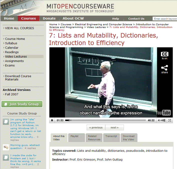Image resolution: width=177 pixels, height=169 pixels.
Task: Open the Calendar sidebar link
Action: coord(12,48)
